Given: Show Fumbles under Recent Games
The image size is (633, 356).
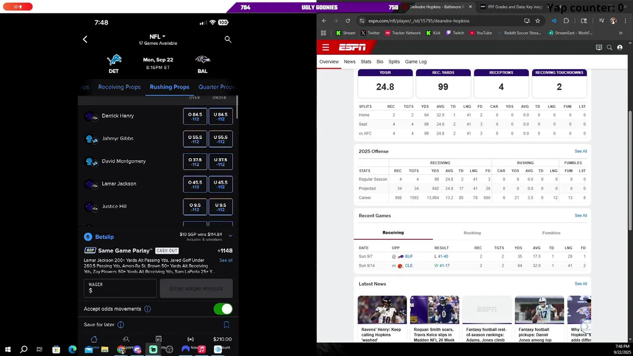Looking at the screenshot, I should (551, 233).
